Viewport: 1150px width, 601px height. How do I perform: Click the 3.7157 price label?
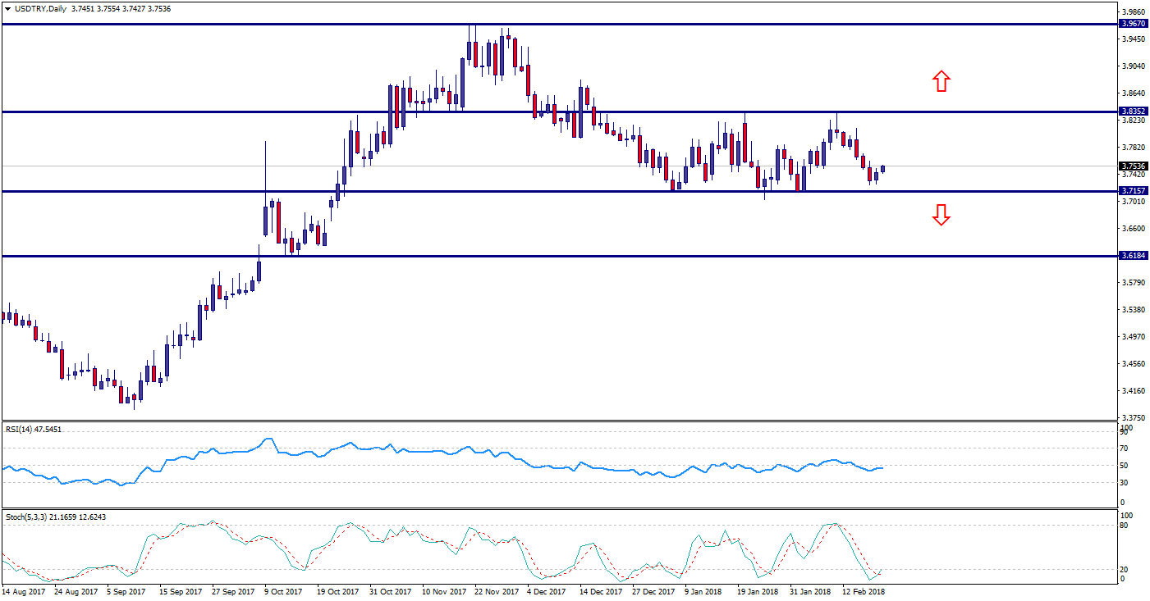coord(1134,191)
